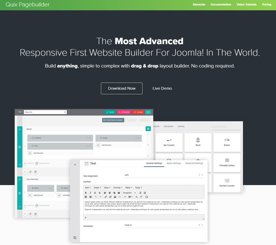Open Elements in the top navigation

tap(199, 5)
